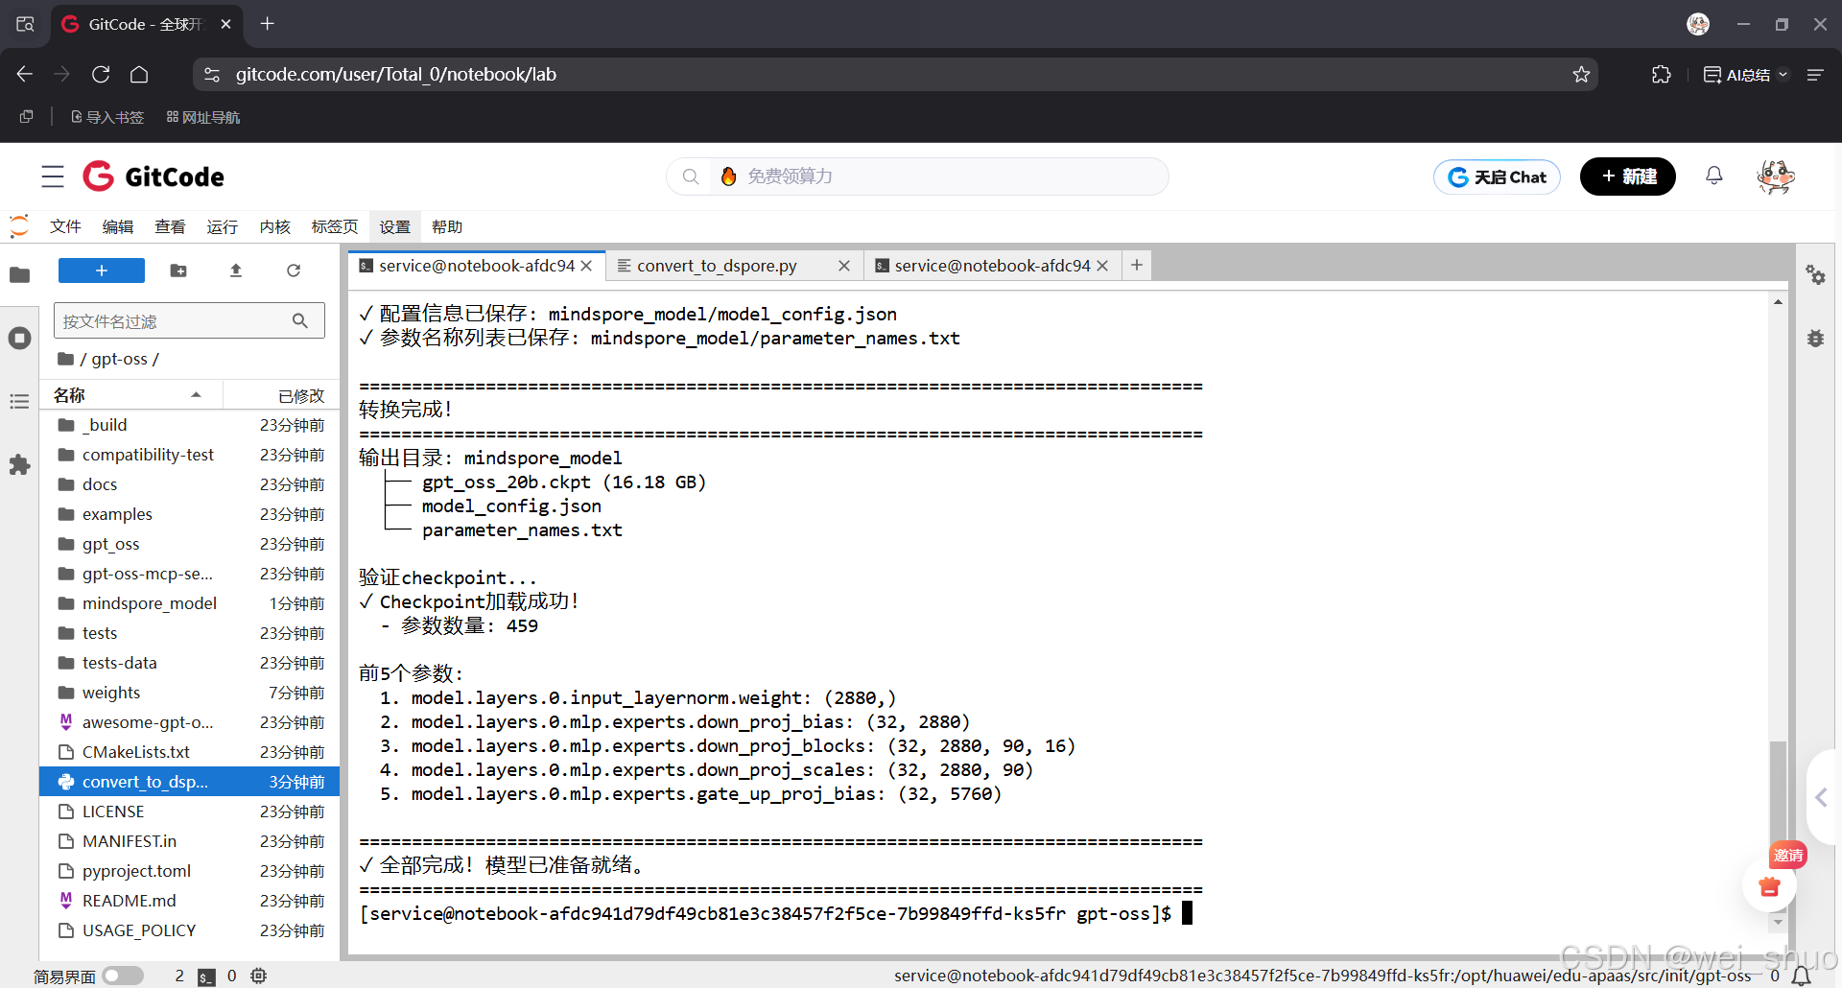
Task: Click the terminal count icon in status bar
Action: point(206,976)
